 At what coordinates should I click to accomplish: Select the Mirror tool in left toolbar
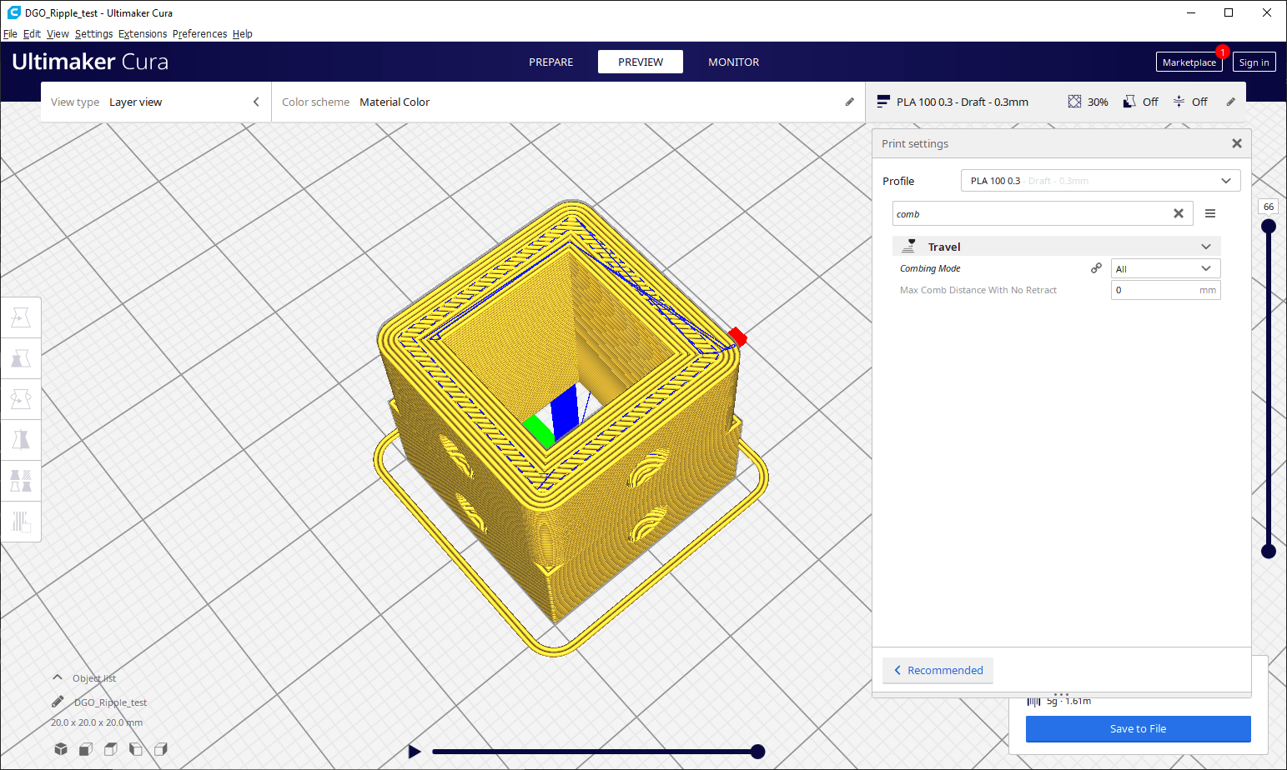click(x=21, y=440)
